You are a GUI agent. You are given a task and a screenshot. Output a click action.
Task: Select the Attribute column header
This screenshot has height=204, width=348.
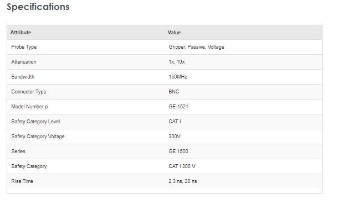pos(21,33)
